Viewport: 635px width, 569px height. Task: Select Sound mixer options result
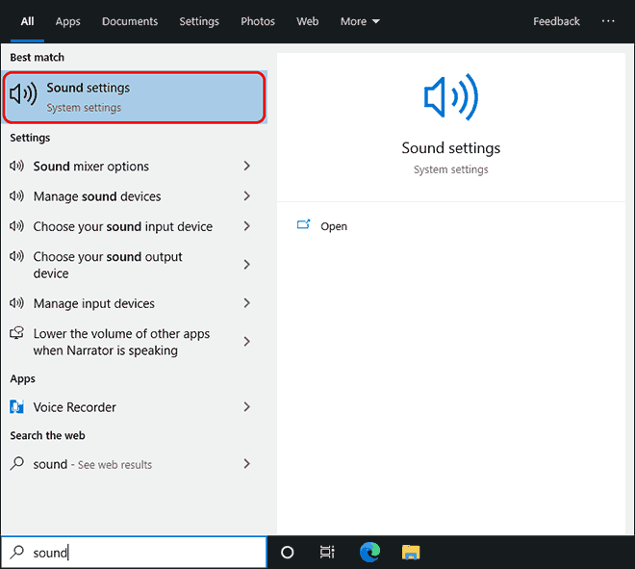click(x=134, y=166)
